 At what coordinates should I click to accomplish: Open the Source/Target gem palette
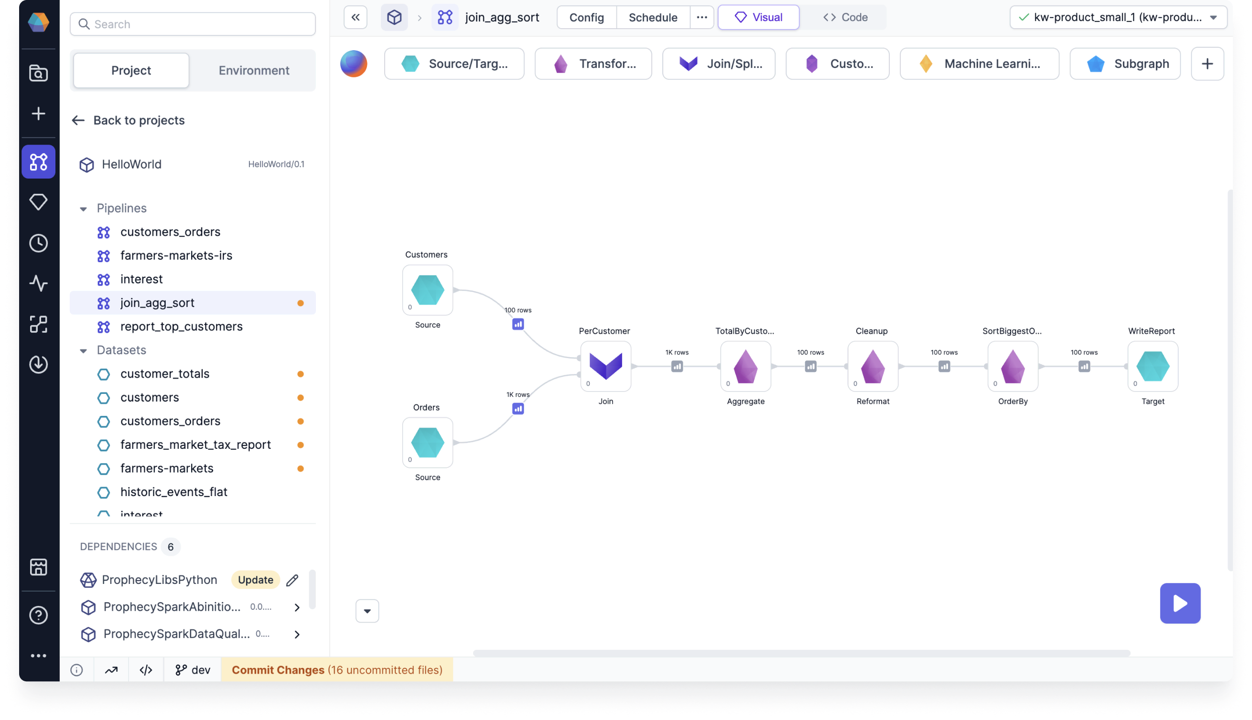click(454, 64)
